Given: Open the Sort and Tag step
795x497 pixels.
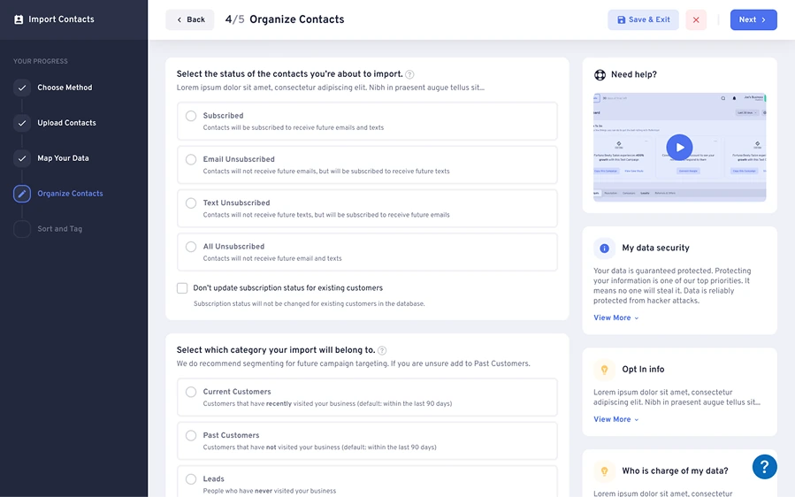Looking at the screenshot, I should tap(60, 229).
